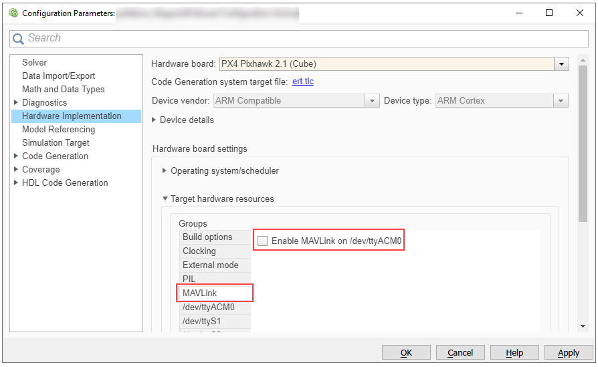Collapse Target hardware resources section
598x367 pixels.
165,199
